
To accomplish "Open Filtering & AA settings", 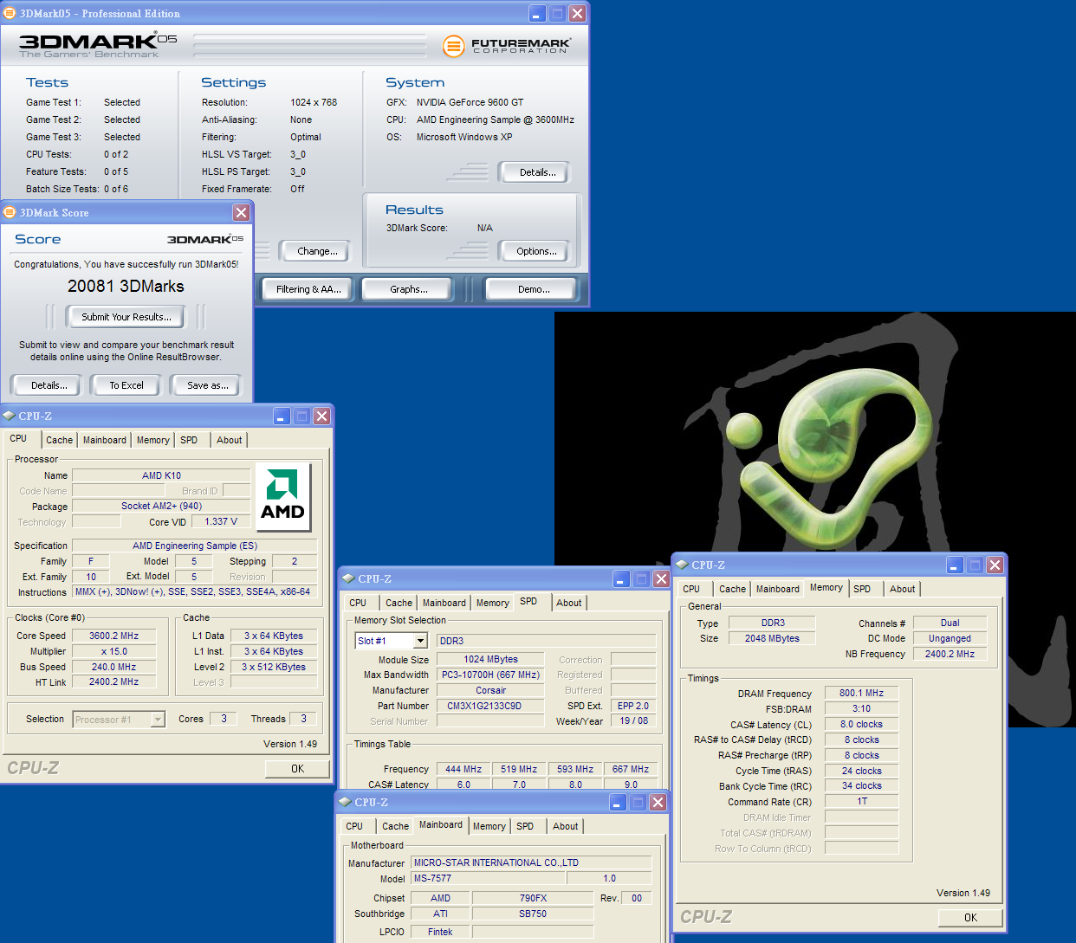I will tap(308, 289).
